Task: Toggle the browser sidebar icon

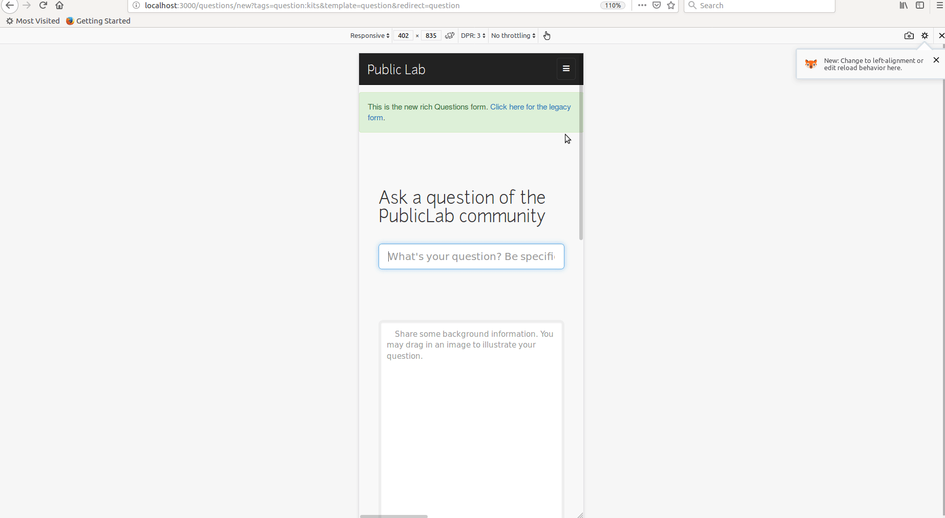Action: pyautogui.click(x=920, y=6)
